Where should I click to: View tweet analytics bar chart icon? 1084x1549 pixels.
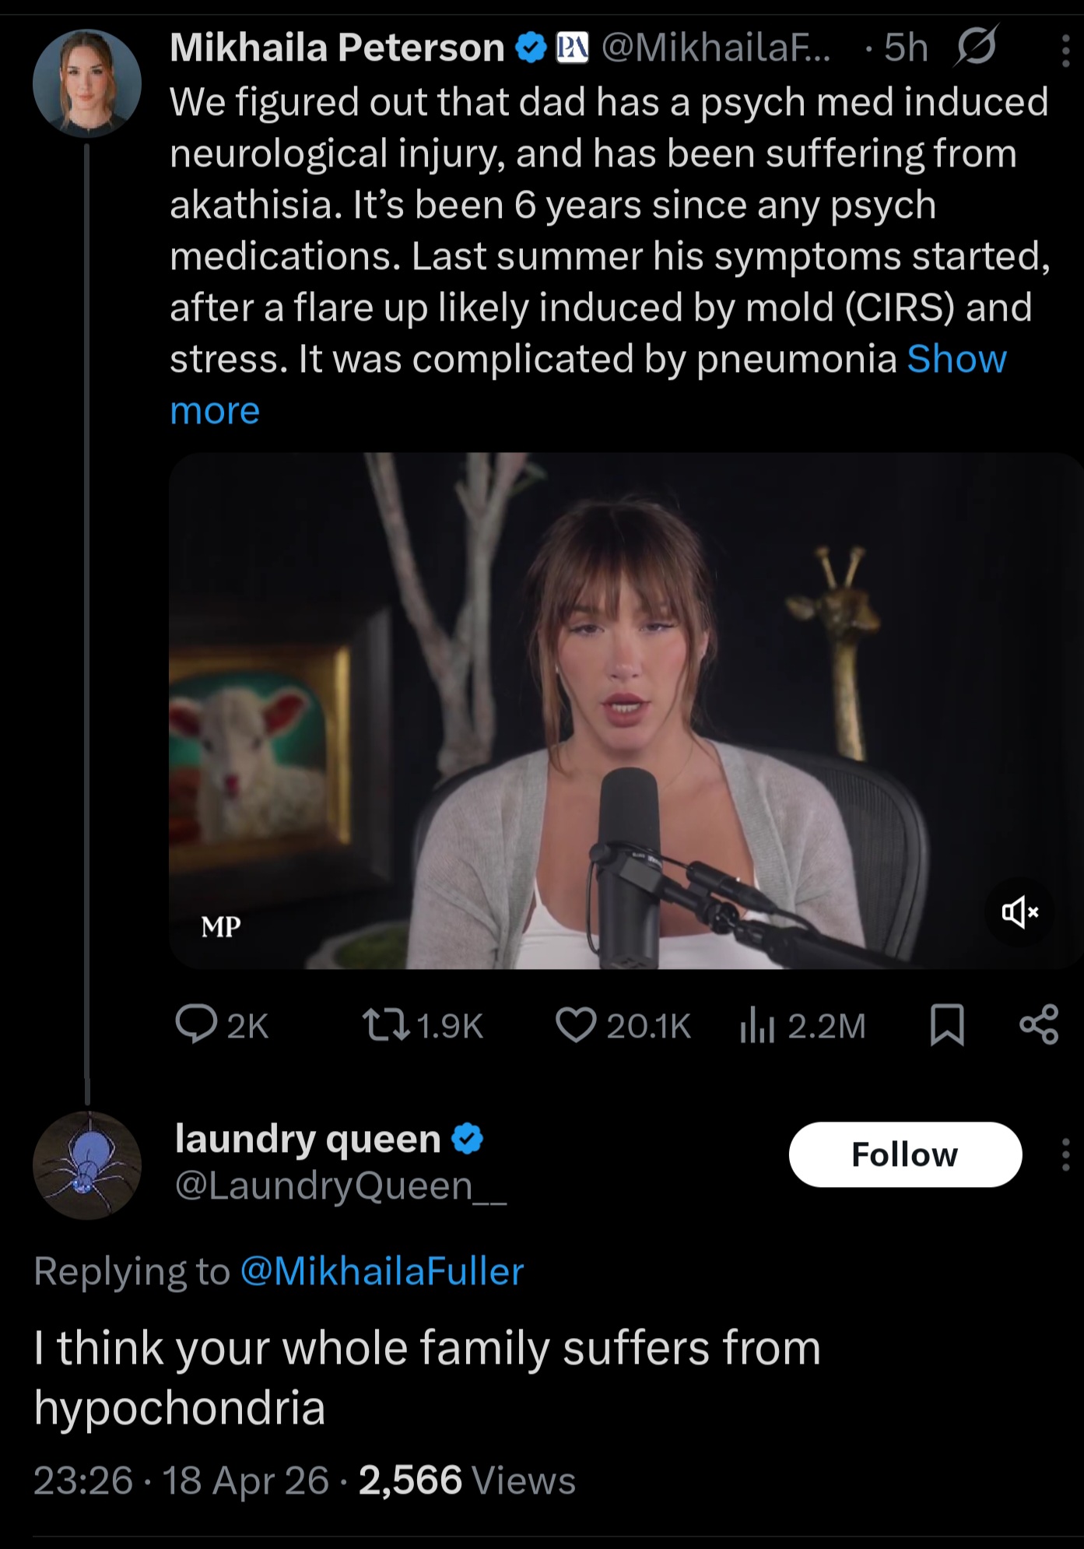[756, 1024]
